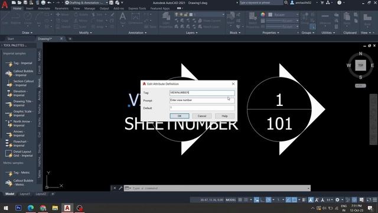Select Tag - Imperial palette tool
378x213 pixels.
(19, 63)
